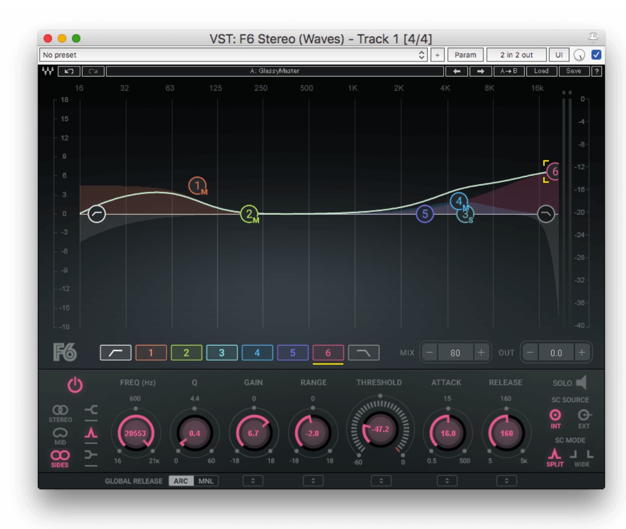Increase the MIX value with plus
Viewport: 626px width, 529px height.
click(x=481, y=353)
